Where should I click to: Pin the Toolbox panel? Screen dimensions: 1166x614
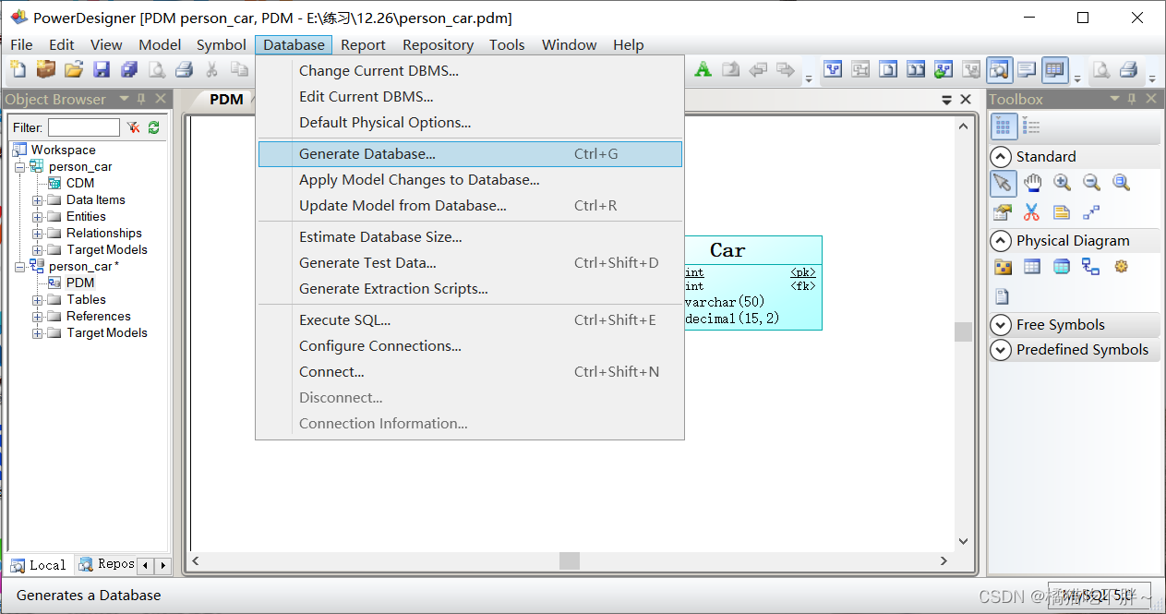(1133, 99)
